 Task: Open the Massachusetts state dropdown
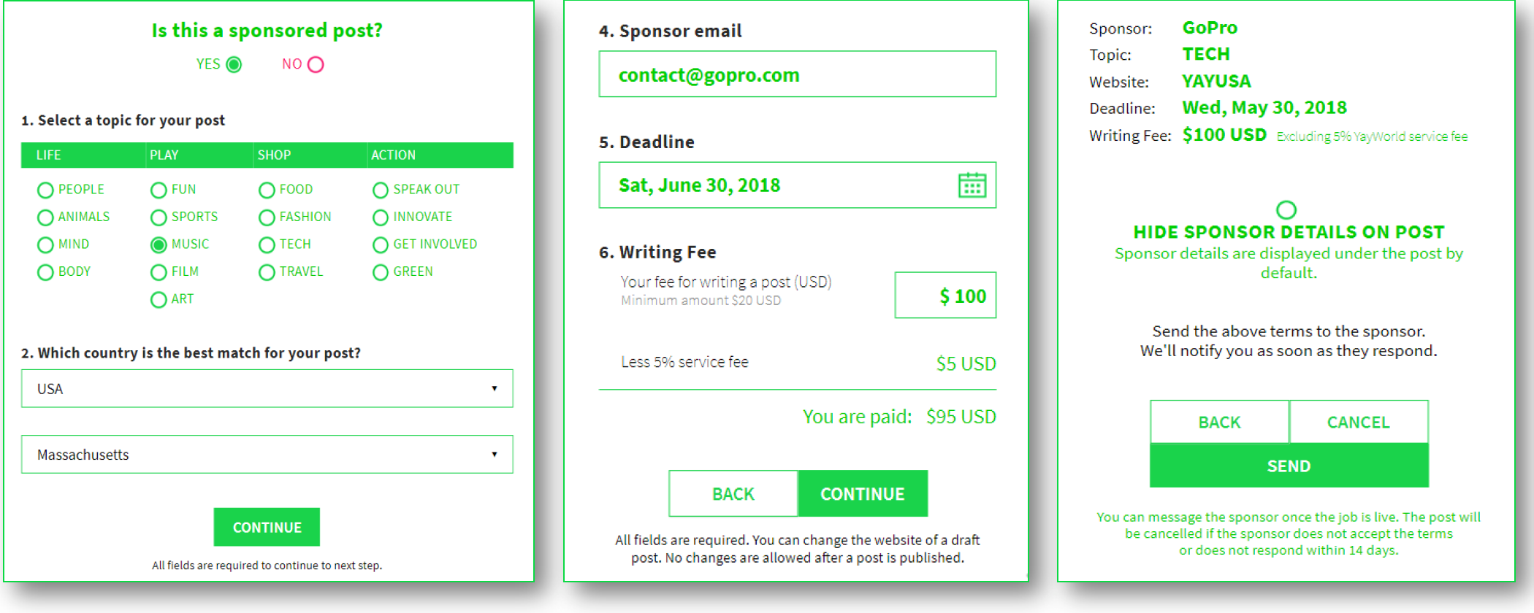(267, 455)
